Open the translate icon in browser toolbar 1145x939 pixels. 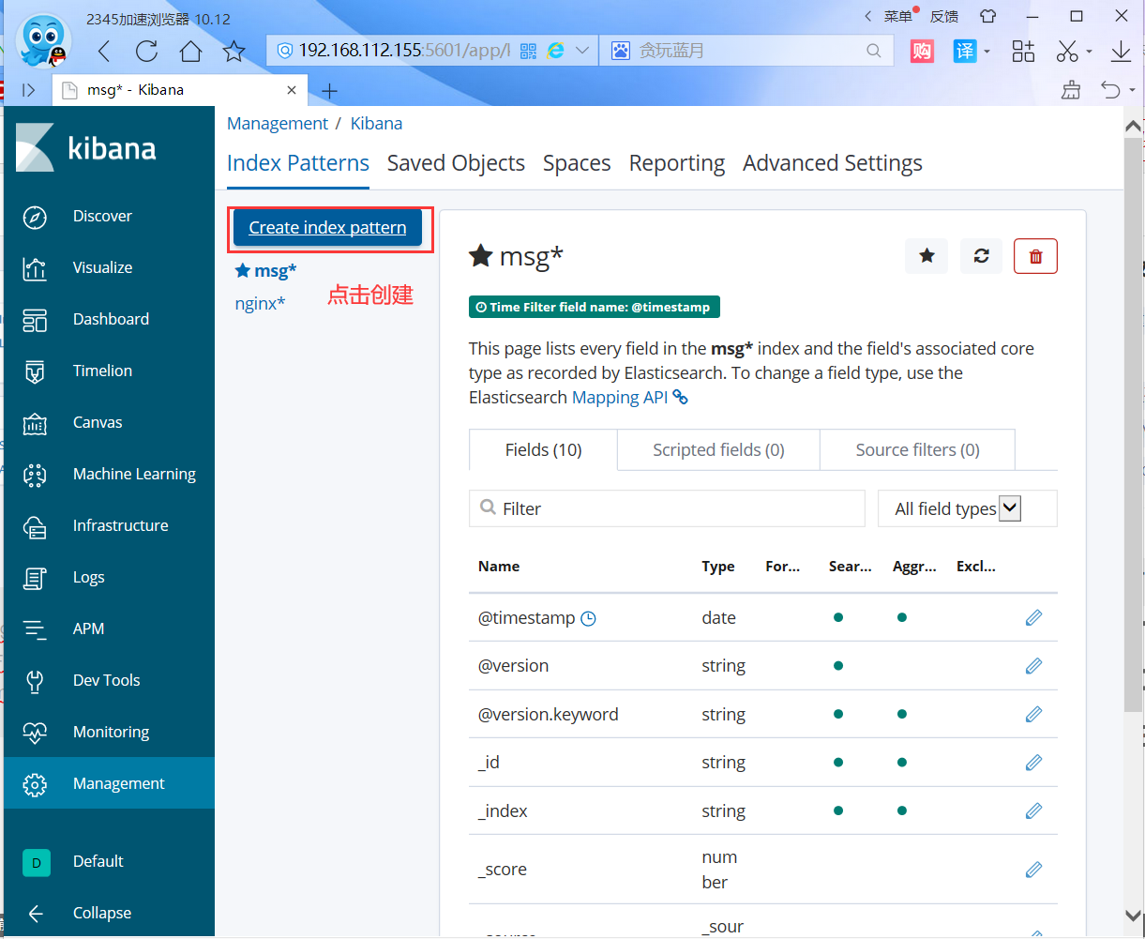[x=965, y=51]
